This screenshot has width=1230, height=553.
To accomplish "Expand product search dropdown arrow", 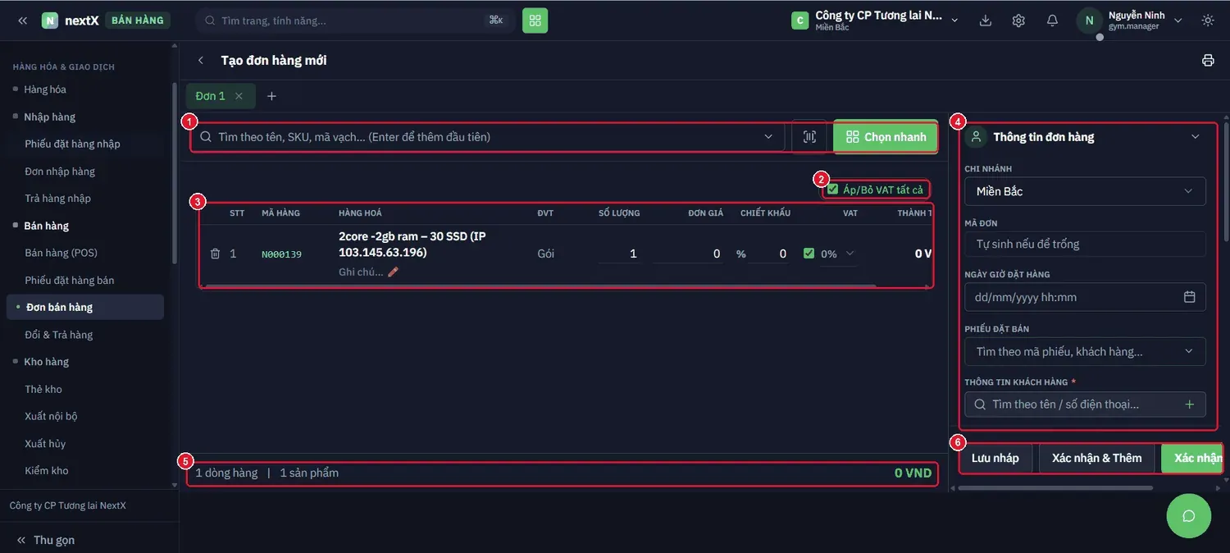I will (x=768, y=137).
